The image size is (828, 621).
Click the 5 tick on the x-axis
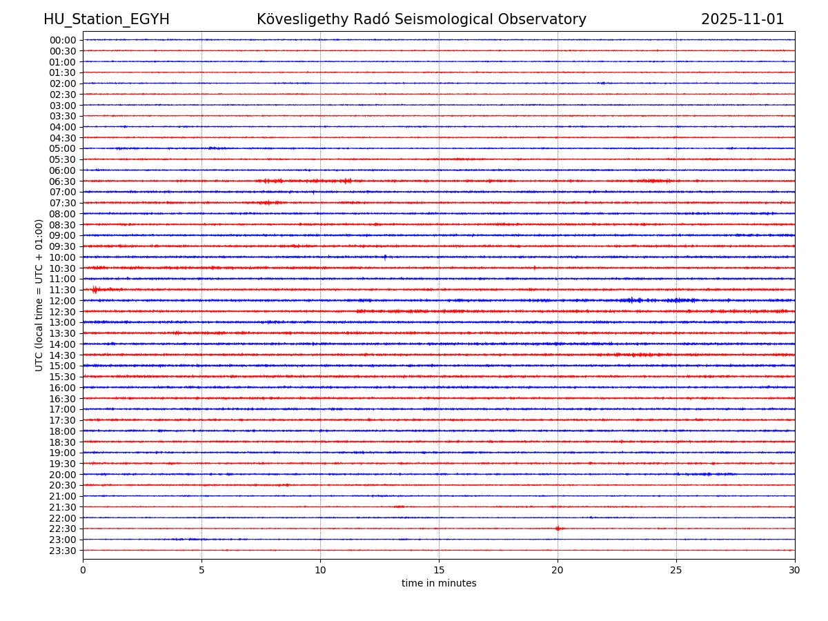(201, 570)
